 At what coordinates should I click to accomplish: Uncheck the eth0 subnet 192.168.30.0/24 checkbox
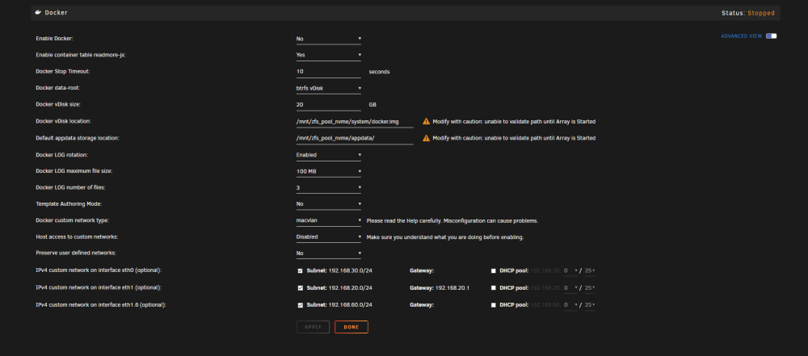tap(301, 270)
